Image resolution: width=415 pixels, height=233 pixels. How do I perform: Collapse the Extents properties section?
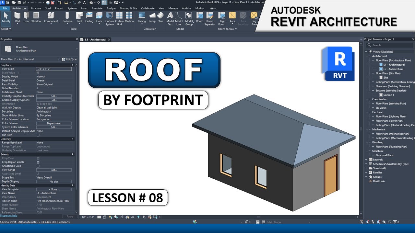click(x=72, y=154)
